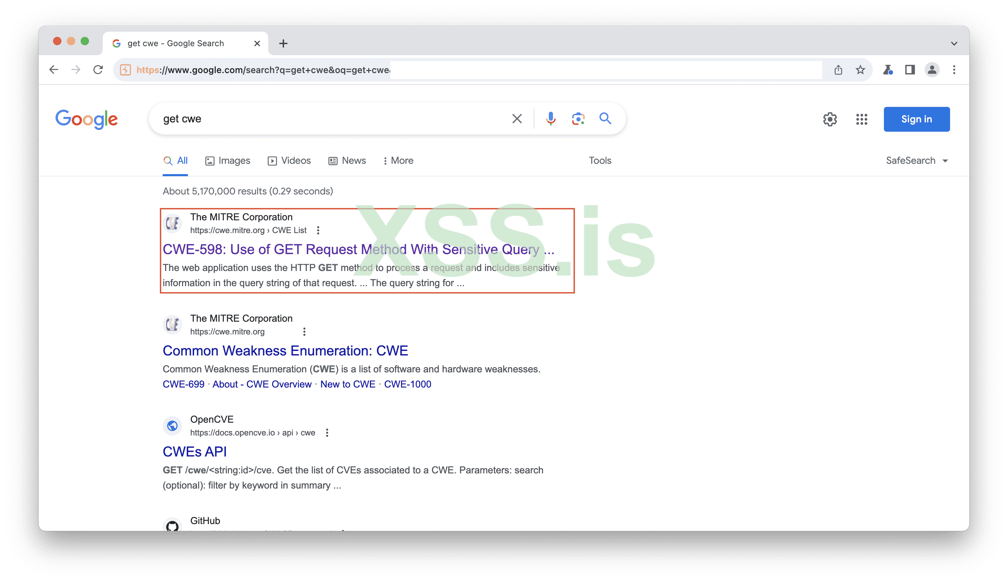1008x582 pixels.
Task: Open Google Lens image search
Action: pyautogui.click(x=578, y=119)
